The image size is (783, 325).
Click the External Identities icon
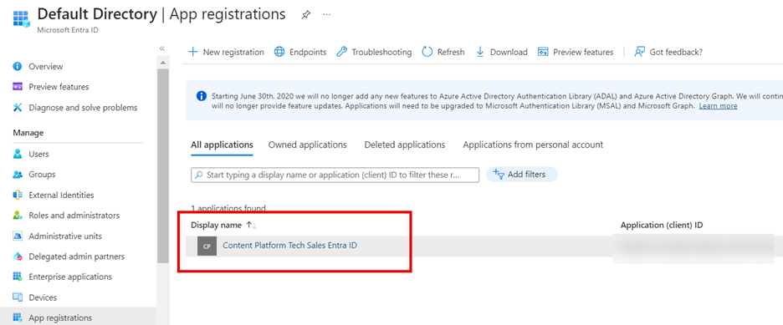[18, 195]
